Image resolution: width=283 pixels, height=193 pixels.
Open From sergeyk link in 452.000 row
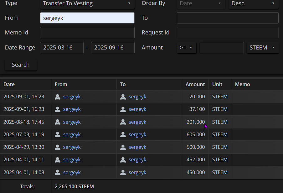[x=72, y=160]
